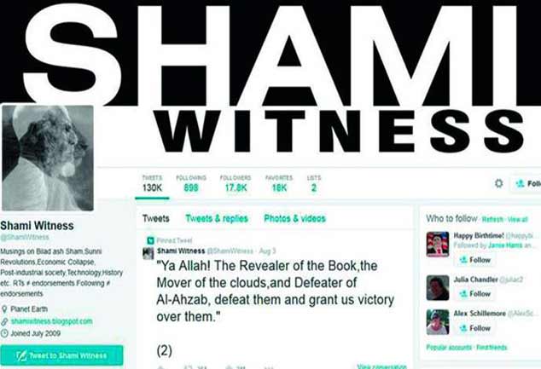Image resolution: width=541 pixels, height=369 pixels.
Task: Click the Shami Witness profile picture
Action: tap(48, 158)
